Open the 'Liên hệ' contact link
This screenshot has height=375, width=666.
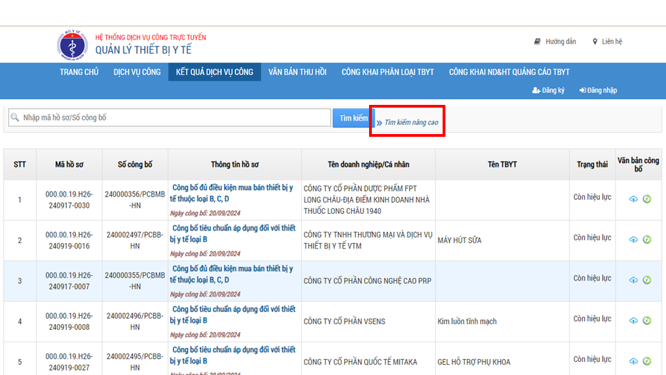click(607, 42)
